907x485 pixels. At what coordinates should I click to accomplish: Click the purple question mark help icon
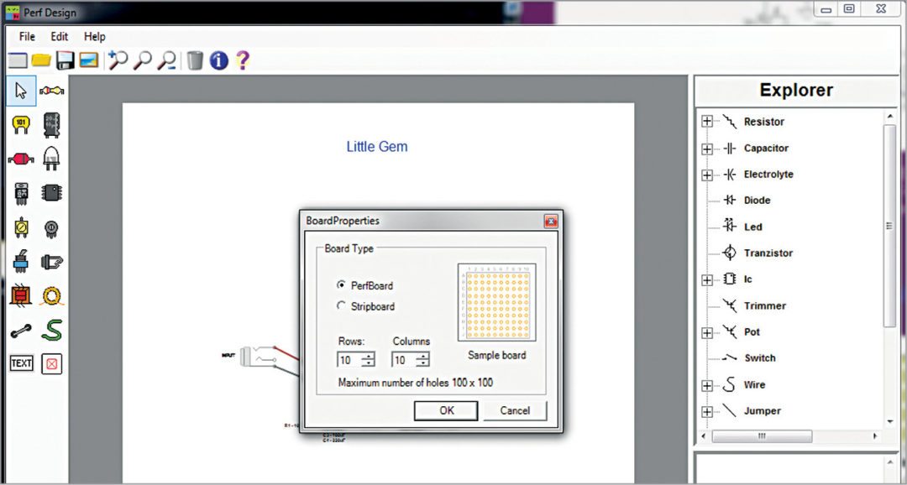(x=243, y=60)
